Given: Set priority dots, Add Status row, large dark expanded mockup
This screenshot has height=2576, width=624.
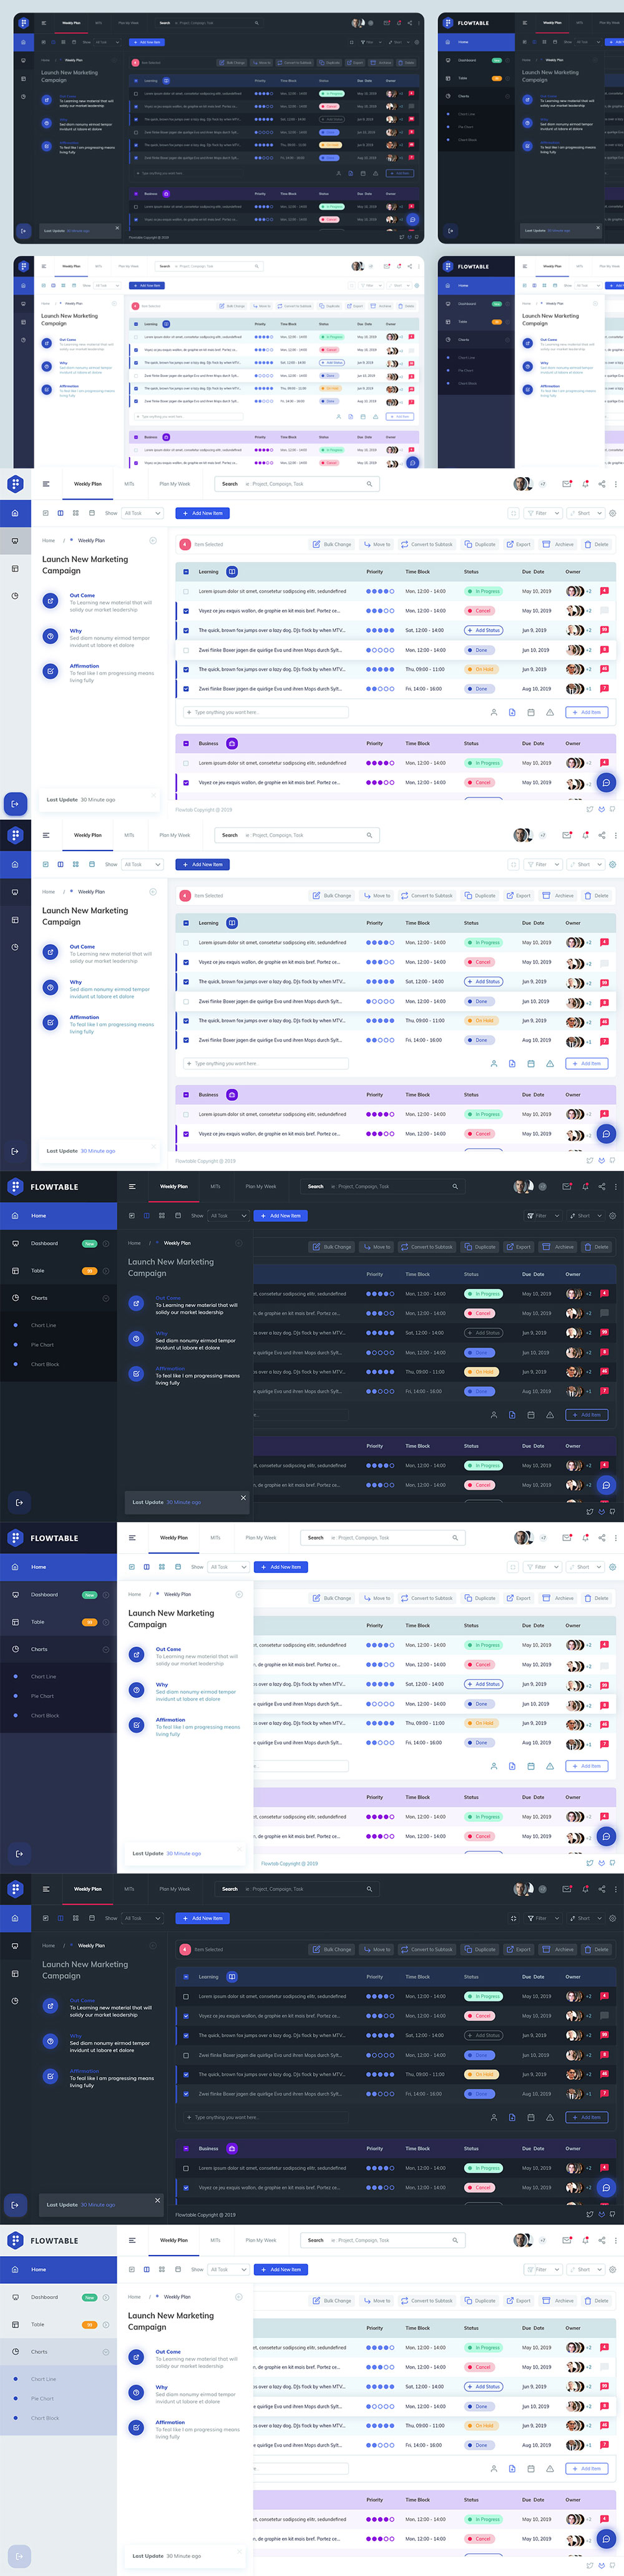Looking at the screenshot, I should (x=380, y=1333).
